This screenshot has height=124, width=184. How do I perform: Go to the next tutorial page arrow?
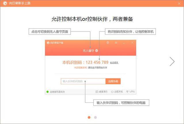tap(172, 62)
